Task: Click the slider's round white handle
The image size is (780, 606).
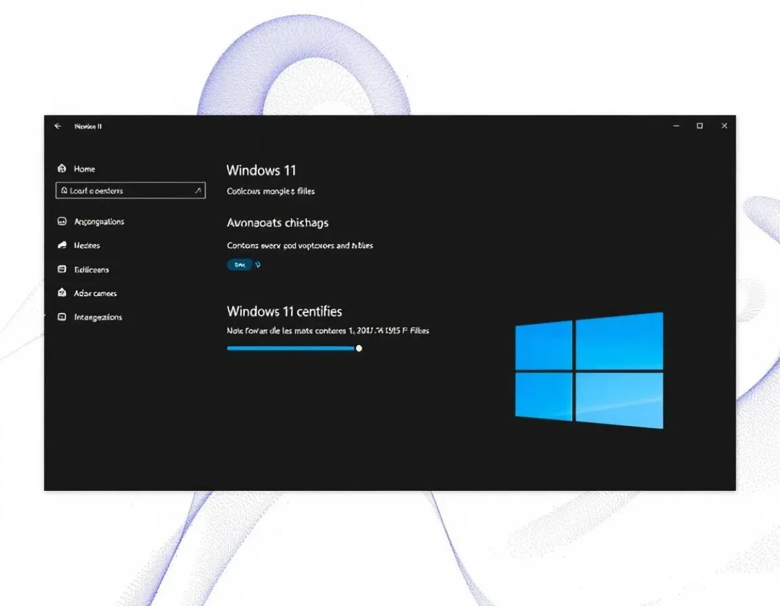Action: [359, 348]
